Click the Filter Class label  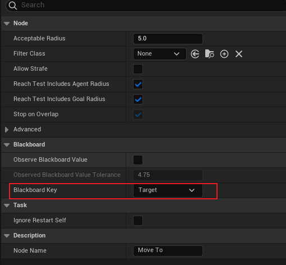click(29, 53)
